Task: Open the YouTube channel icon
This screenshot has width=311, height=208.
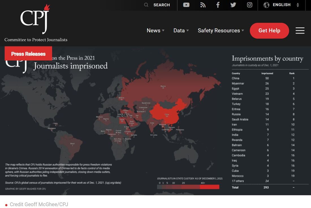Action: 186,5
